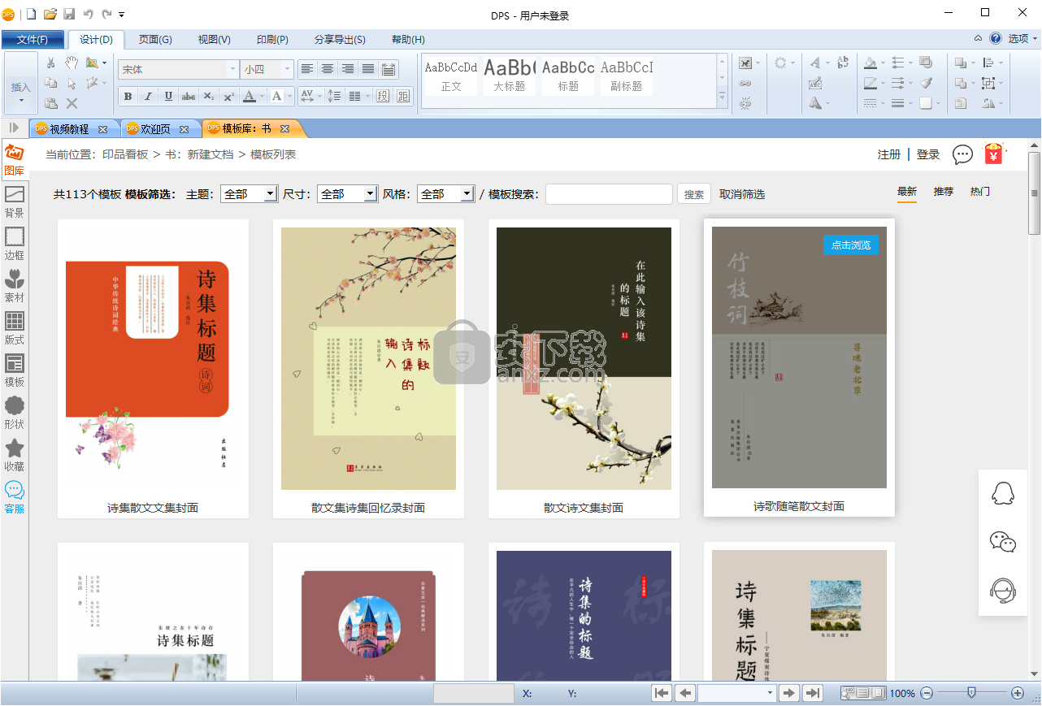Click the Cut scissors icon
This screenshot has width=1042, height=706.
[x=50, y=63]
